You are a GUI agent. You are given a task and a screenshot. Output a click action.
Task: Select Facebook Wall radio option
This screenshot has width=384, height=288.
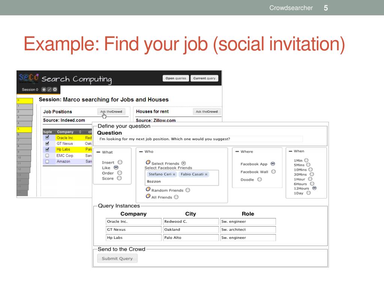click(x=273, y=172)
